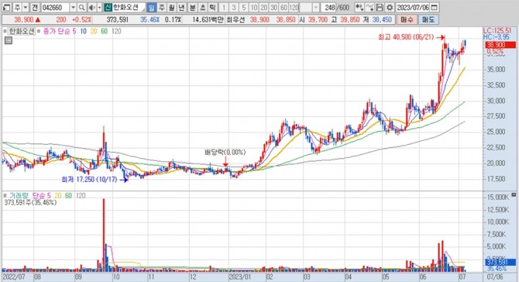This screenshot has width=519, height=282.
Task: Switch to the 분 minute chart
Action: click(193, 7)
